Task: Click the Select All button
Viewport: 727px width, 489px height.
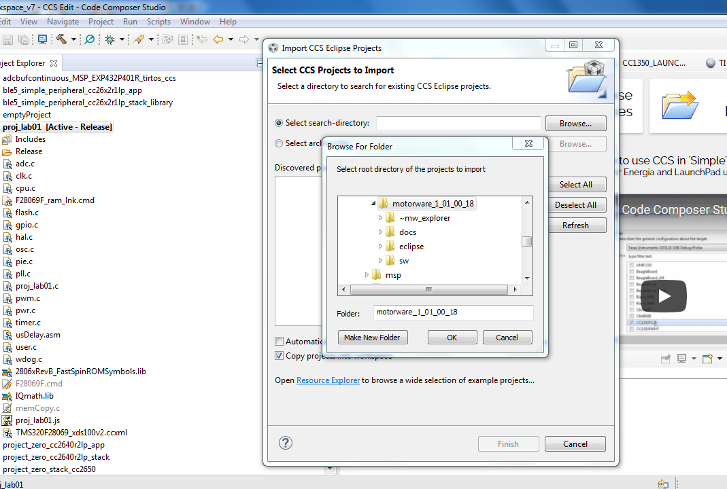Action: 575,185
